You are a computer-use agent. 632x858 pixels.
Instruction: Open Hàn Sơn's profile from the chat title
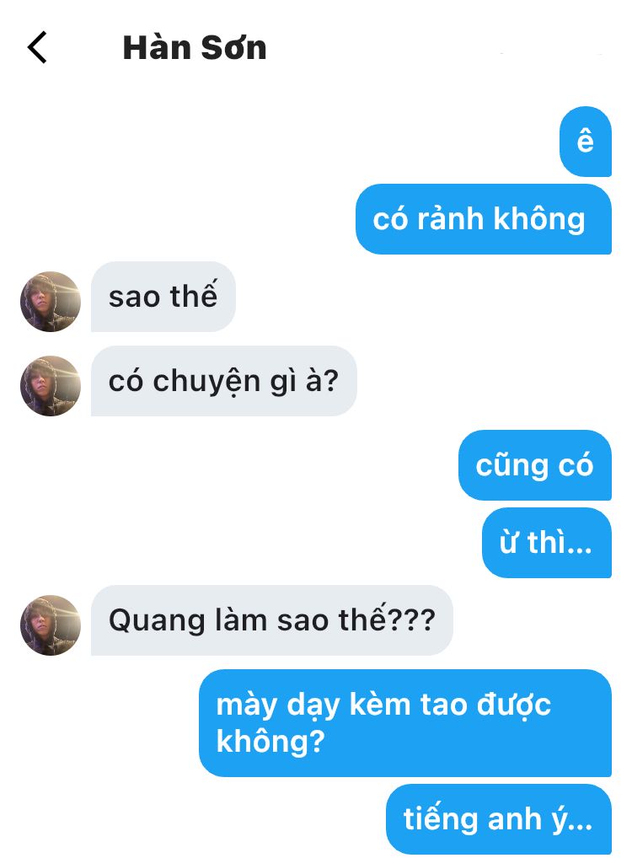coord(195,47)
